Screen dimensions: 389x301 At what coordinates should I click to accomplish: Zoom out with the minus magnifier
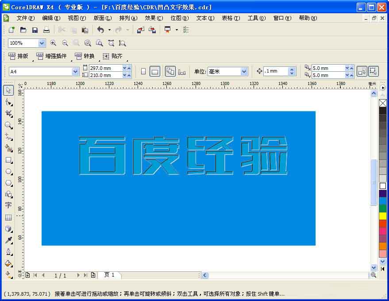[65, 43]
